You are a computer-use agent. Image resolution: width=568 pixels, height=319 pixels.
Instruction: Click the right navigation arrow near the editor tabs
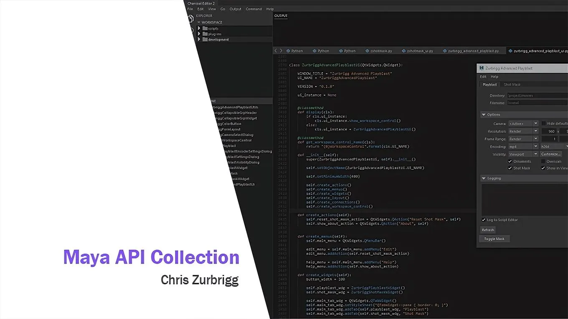tap(281, 50)
